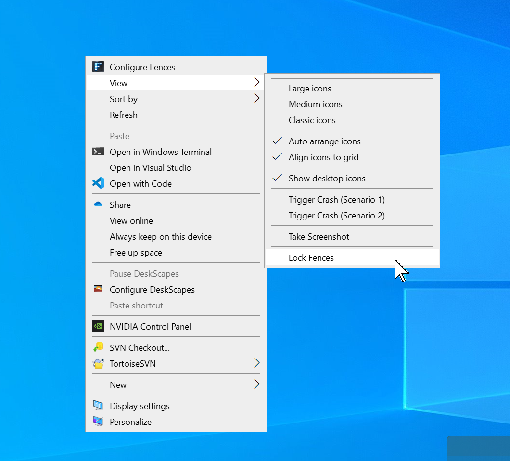This screenshot has height=461, width=510.
Task: Click the OneDrive cloud icon
Action: pyautogui.click(x=98, y=205)
